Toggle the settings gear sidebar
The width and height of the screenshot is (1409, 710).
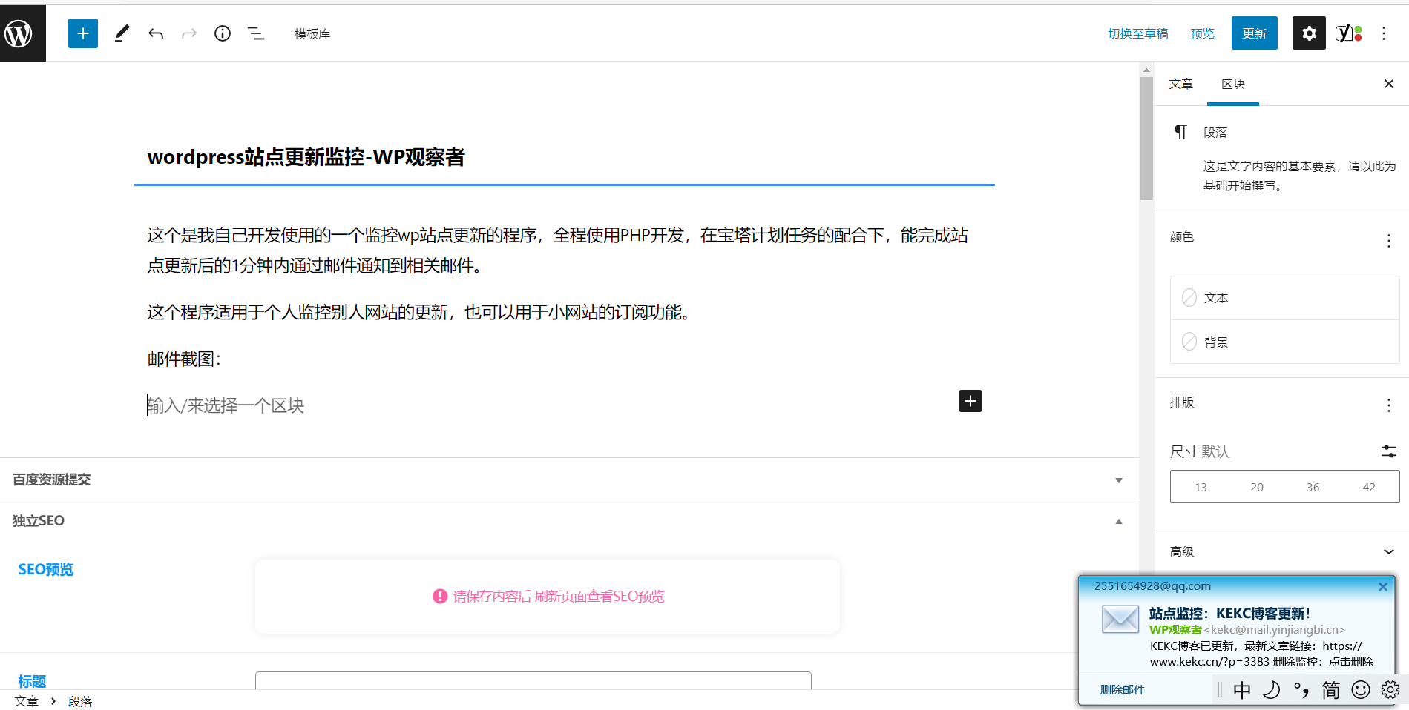[x=1309, y=33]
